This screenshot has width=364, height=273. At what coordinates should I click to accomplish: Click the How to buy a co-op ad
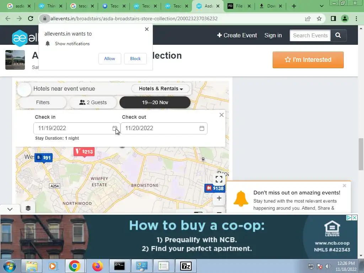coord(179,237)
